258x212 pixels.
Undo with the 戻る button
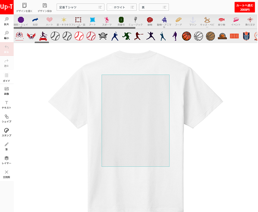6,49
